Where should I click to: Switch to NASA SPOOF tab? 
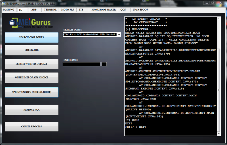coord(140,10)
